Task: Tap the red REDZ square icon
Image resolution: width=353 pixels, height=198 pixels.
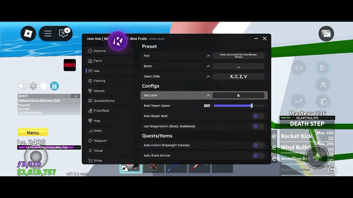Action: point(70,65)
